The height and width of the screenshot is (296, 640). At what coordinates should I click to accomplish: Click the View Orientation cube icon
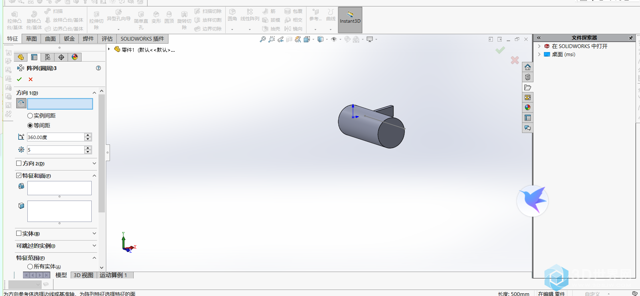pyautogui.click(x=307, y=40)
